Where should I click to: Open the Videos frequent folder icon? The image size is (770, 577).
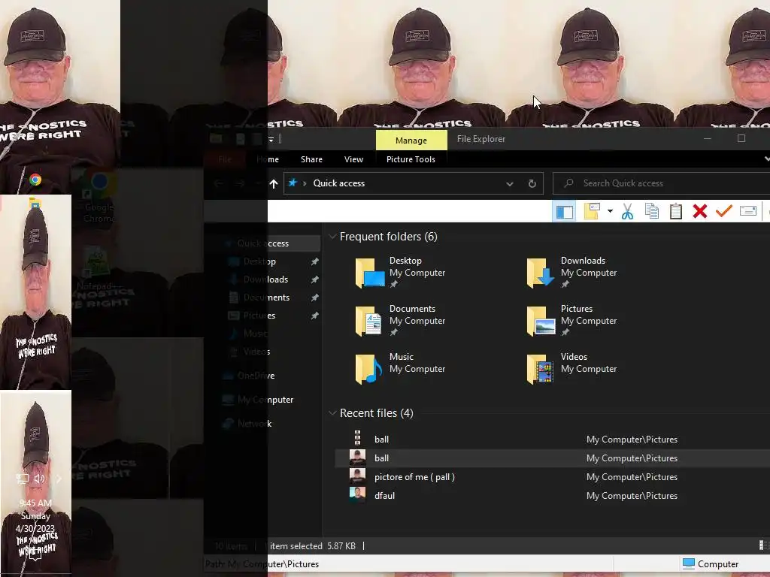[x=541, y=368]
